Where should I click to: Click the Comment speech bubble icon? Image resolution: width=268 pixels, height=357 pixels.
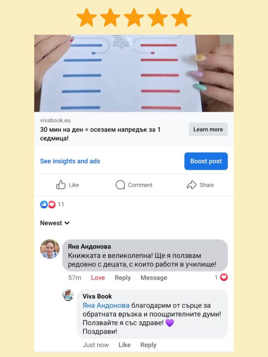120,185
